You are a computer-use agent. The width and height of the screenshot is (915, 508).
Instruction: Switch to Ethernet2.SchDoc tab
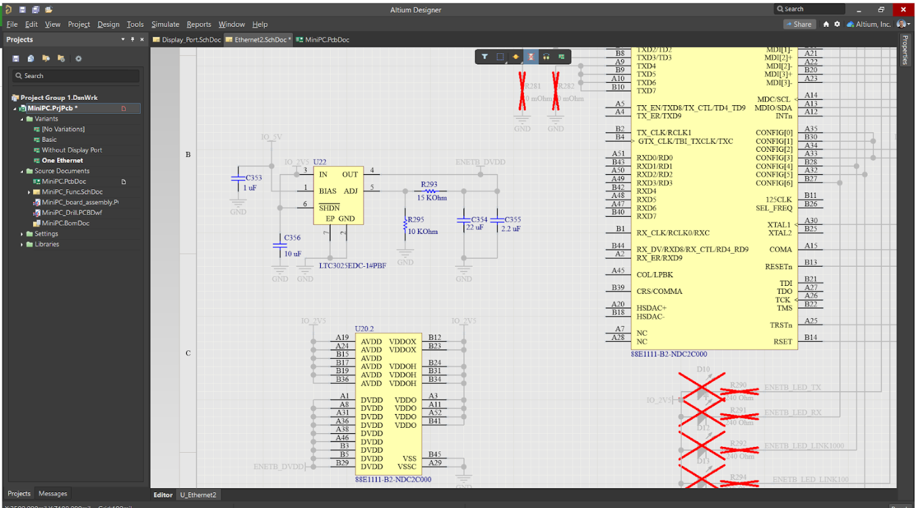[258, 39]
